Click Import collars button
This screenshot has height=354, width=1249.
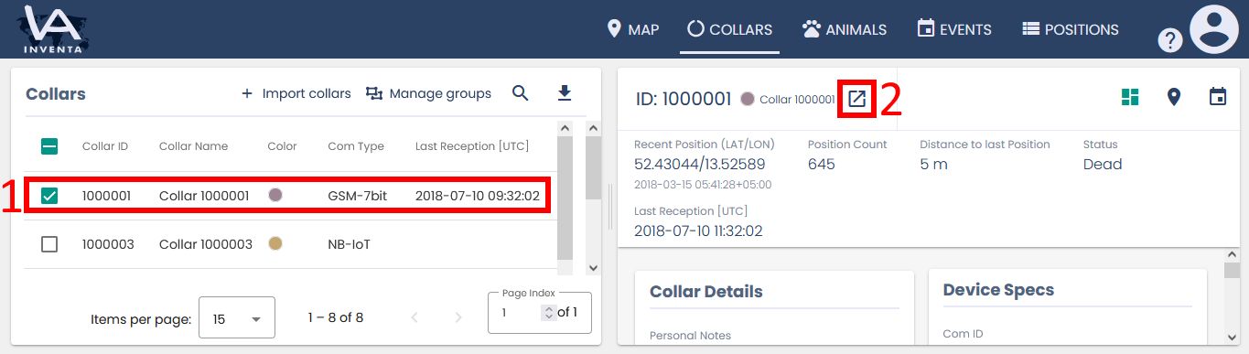pos(296,93)
